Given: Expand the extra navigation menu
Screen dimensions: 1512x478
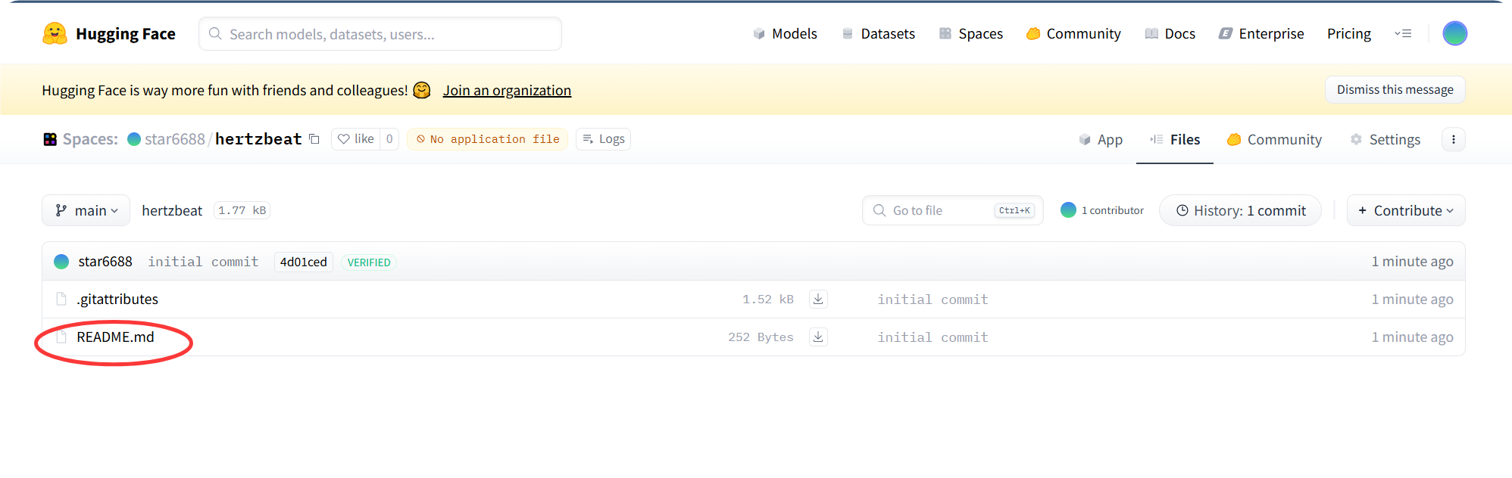Looking at the screenshot, I should [1403, 33].
